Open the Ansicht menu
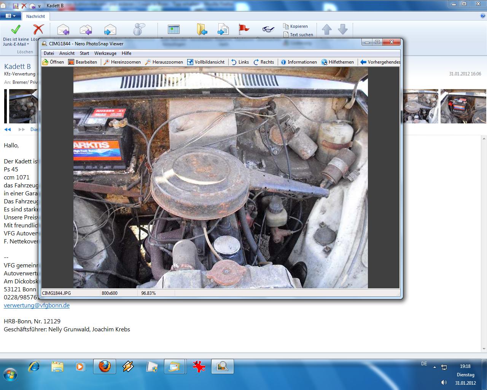The height and width of the screenshot is (390, 487). tap(67, 53)
